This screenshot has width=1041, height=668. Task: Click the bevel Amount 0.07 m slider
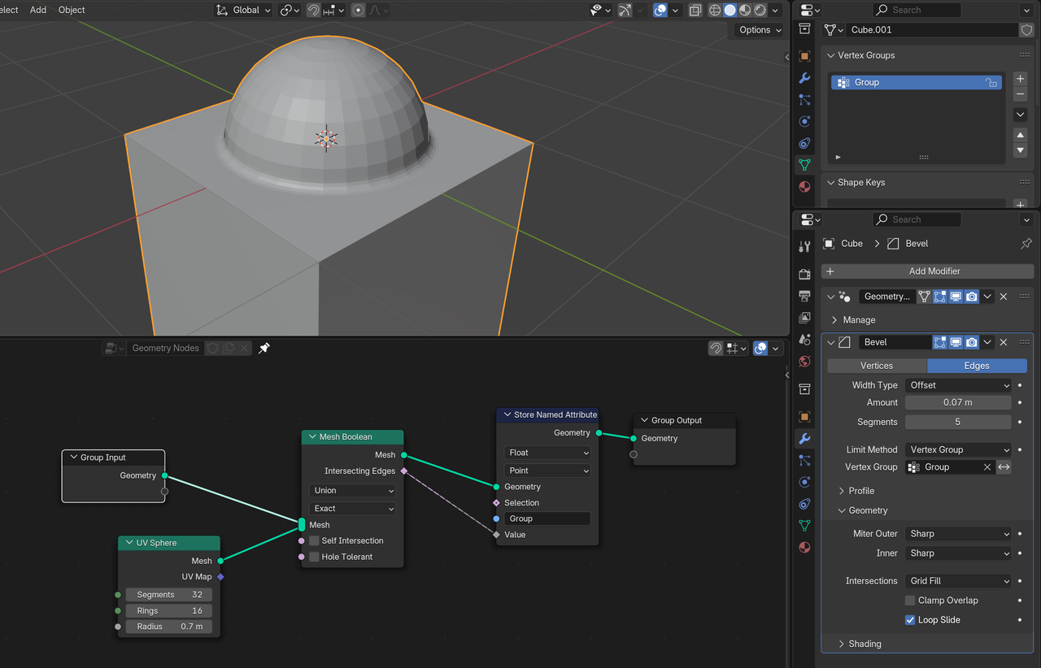tap(958, 402)
